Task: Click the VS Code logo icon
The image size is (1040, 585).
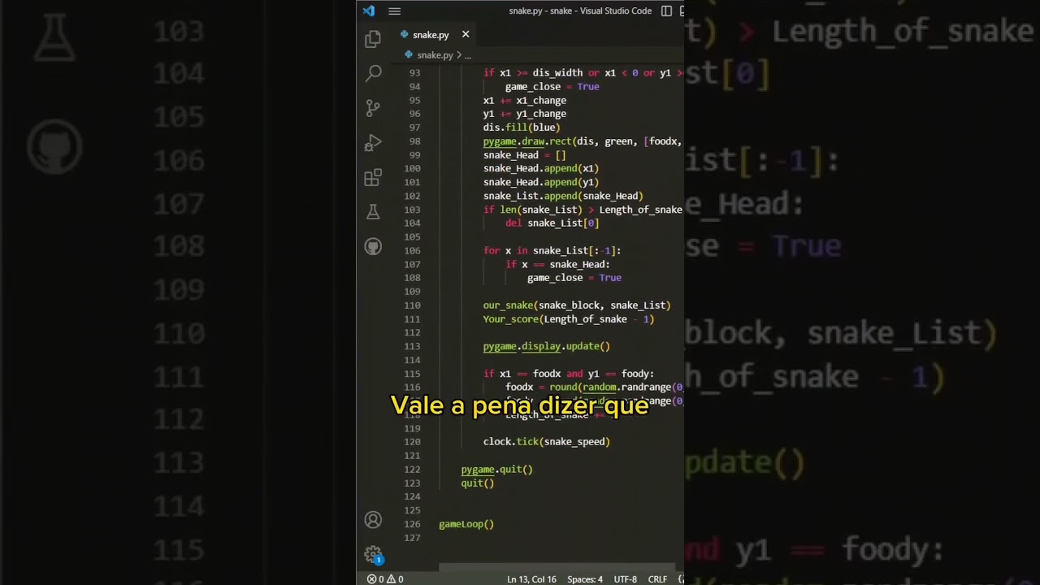Action: coord(369,11)
